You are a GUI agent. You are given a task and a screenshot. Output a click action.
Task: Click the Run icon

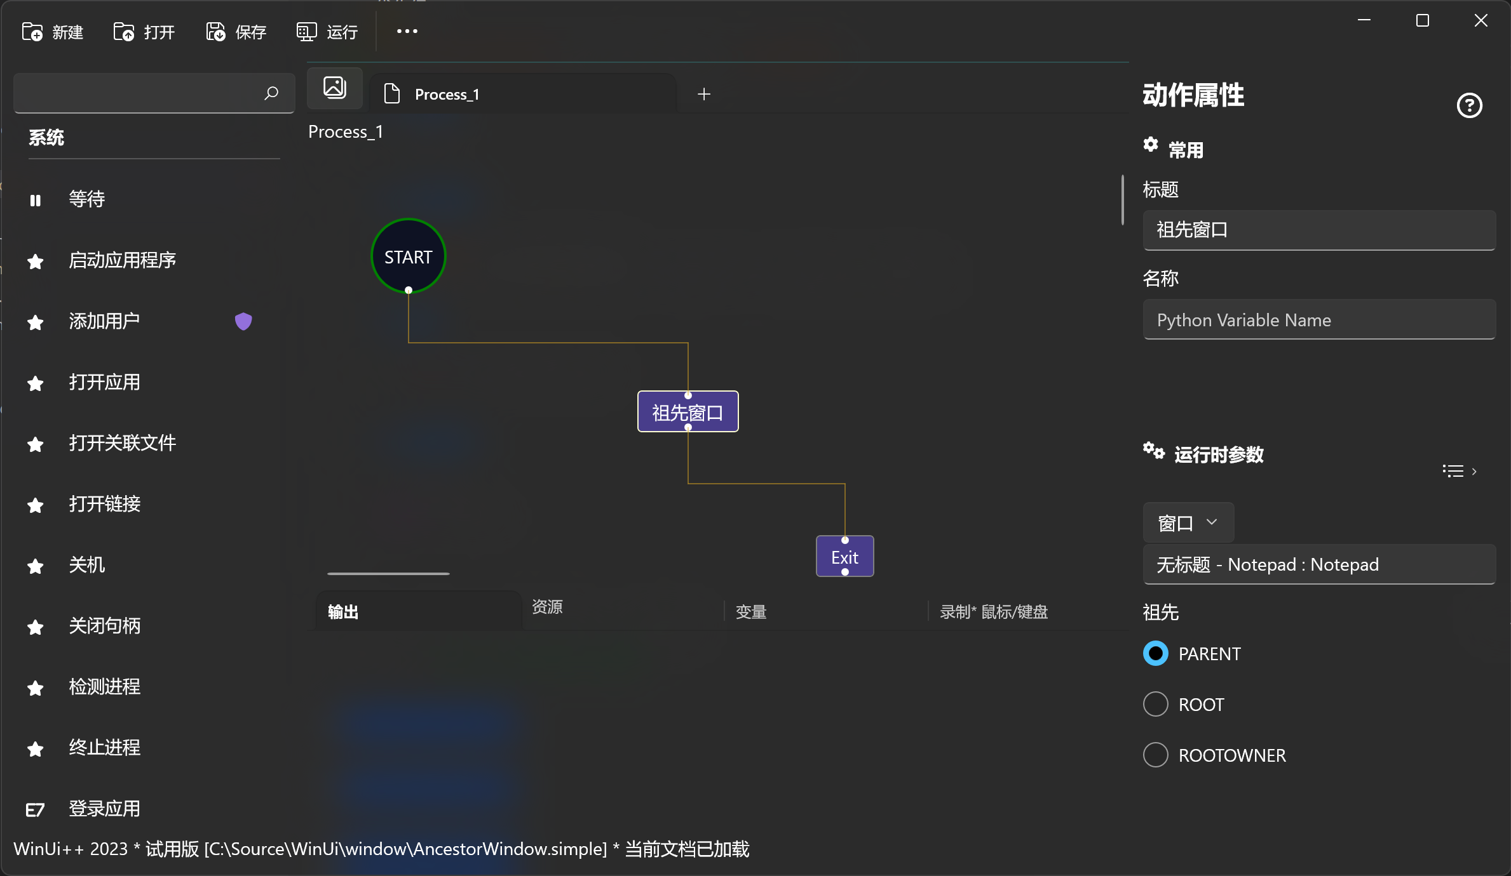306,32
